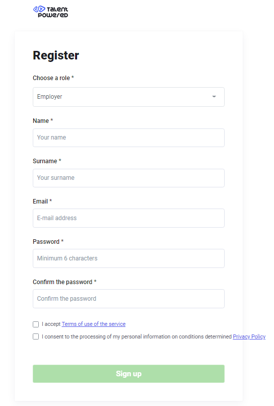This screenshot has width=274, height=406.
Task: Expand role list via dropdown arrow
Action: (214, 97)
